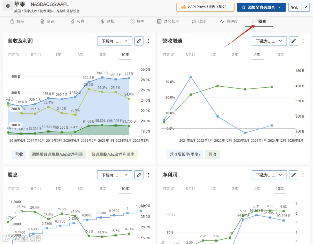Click the pencil edit icon in 股息 panel
The height and width of the screenshot is (244, 313).
139,175
